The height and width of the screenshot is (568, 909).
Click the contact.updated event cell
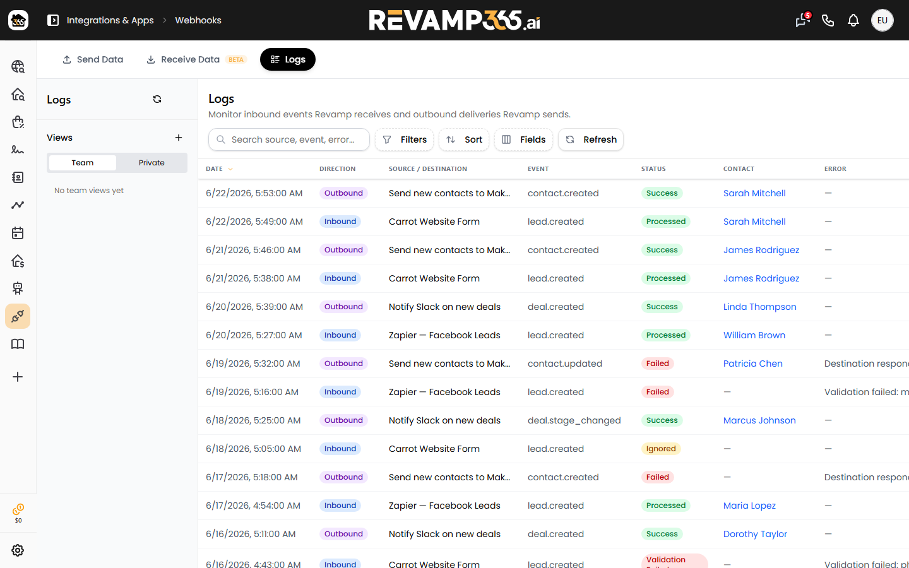[565, 364]
